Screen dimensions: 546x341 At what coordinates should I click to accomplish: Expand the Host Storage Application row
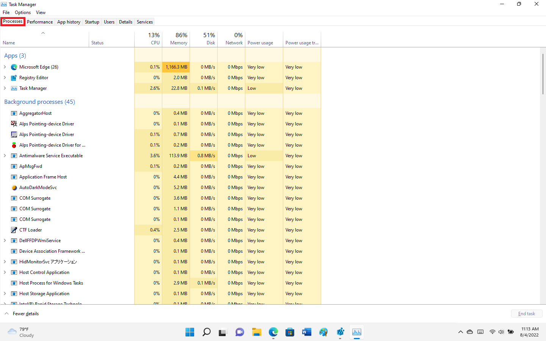click(x=5, y=294)
